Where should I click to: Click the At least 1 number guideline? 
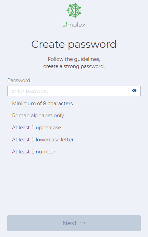coord(34,152)
